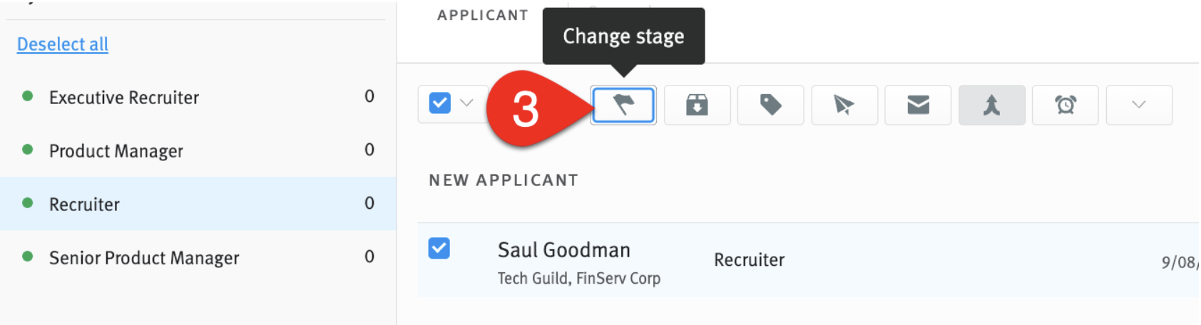Click the merge arrows icon
The width and height of the screenshot is (1201, 325).
(x=992, y=105)
